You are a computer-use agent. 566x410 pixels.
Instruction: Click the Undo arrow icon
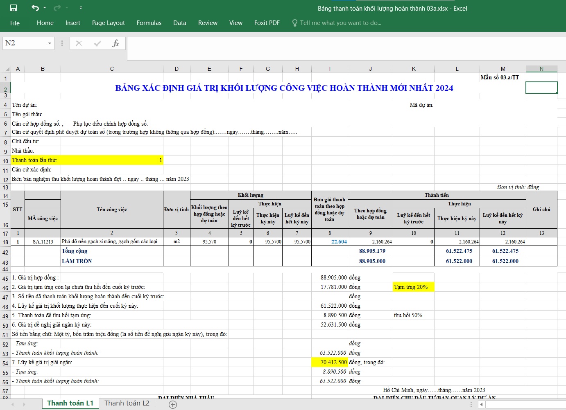click(35, 8)
